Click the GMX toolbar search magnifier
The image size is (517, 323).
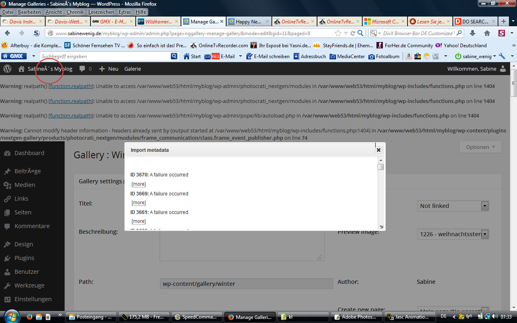(x=174, y=56)
